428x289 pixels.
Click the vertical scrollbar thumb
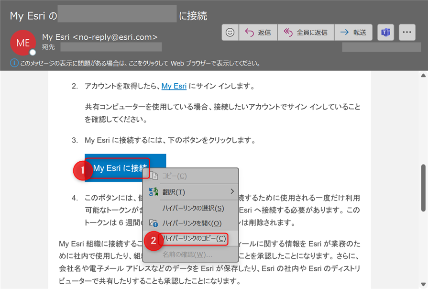423,188
